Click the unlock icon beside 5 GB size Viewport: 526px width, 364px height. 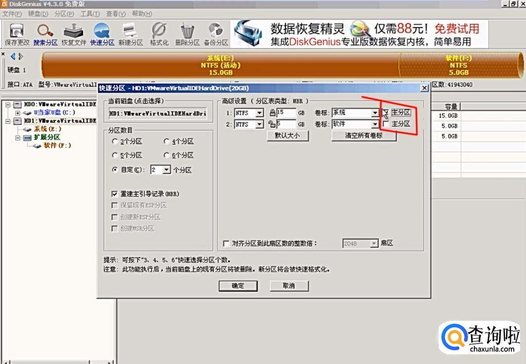coord(272,124)
